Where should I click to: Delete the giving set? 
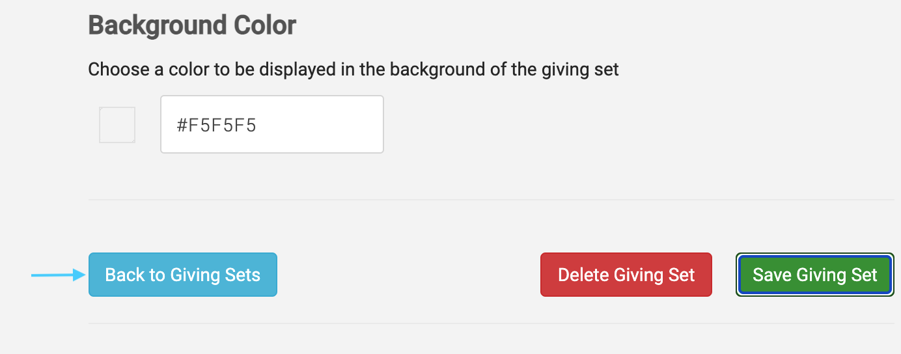[x=626, y=275]
